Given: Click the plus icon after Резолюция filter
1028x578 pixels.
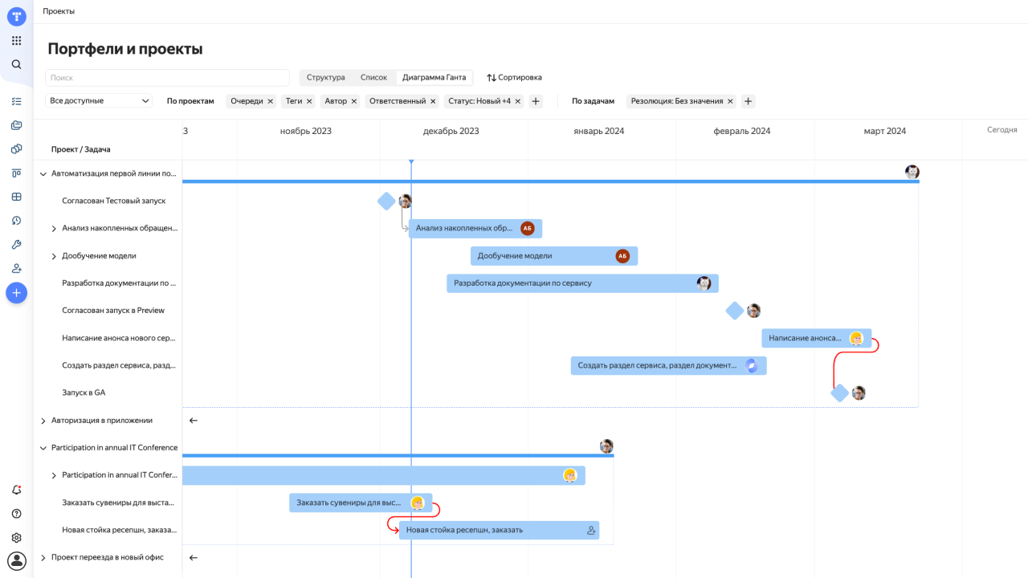Looking at the screenshot, I should pos(748,101).
